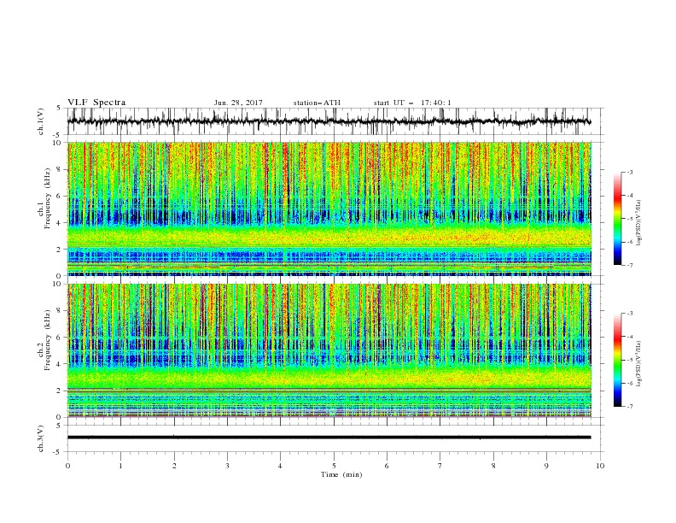The image size is (676, 523).
Task: Click the "-3" tick on ch.1 colorbar
Action: (x=630, y=172)
